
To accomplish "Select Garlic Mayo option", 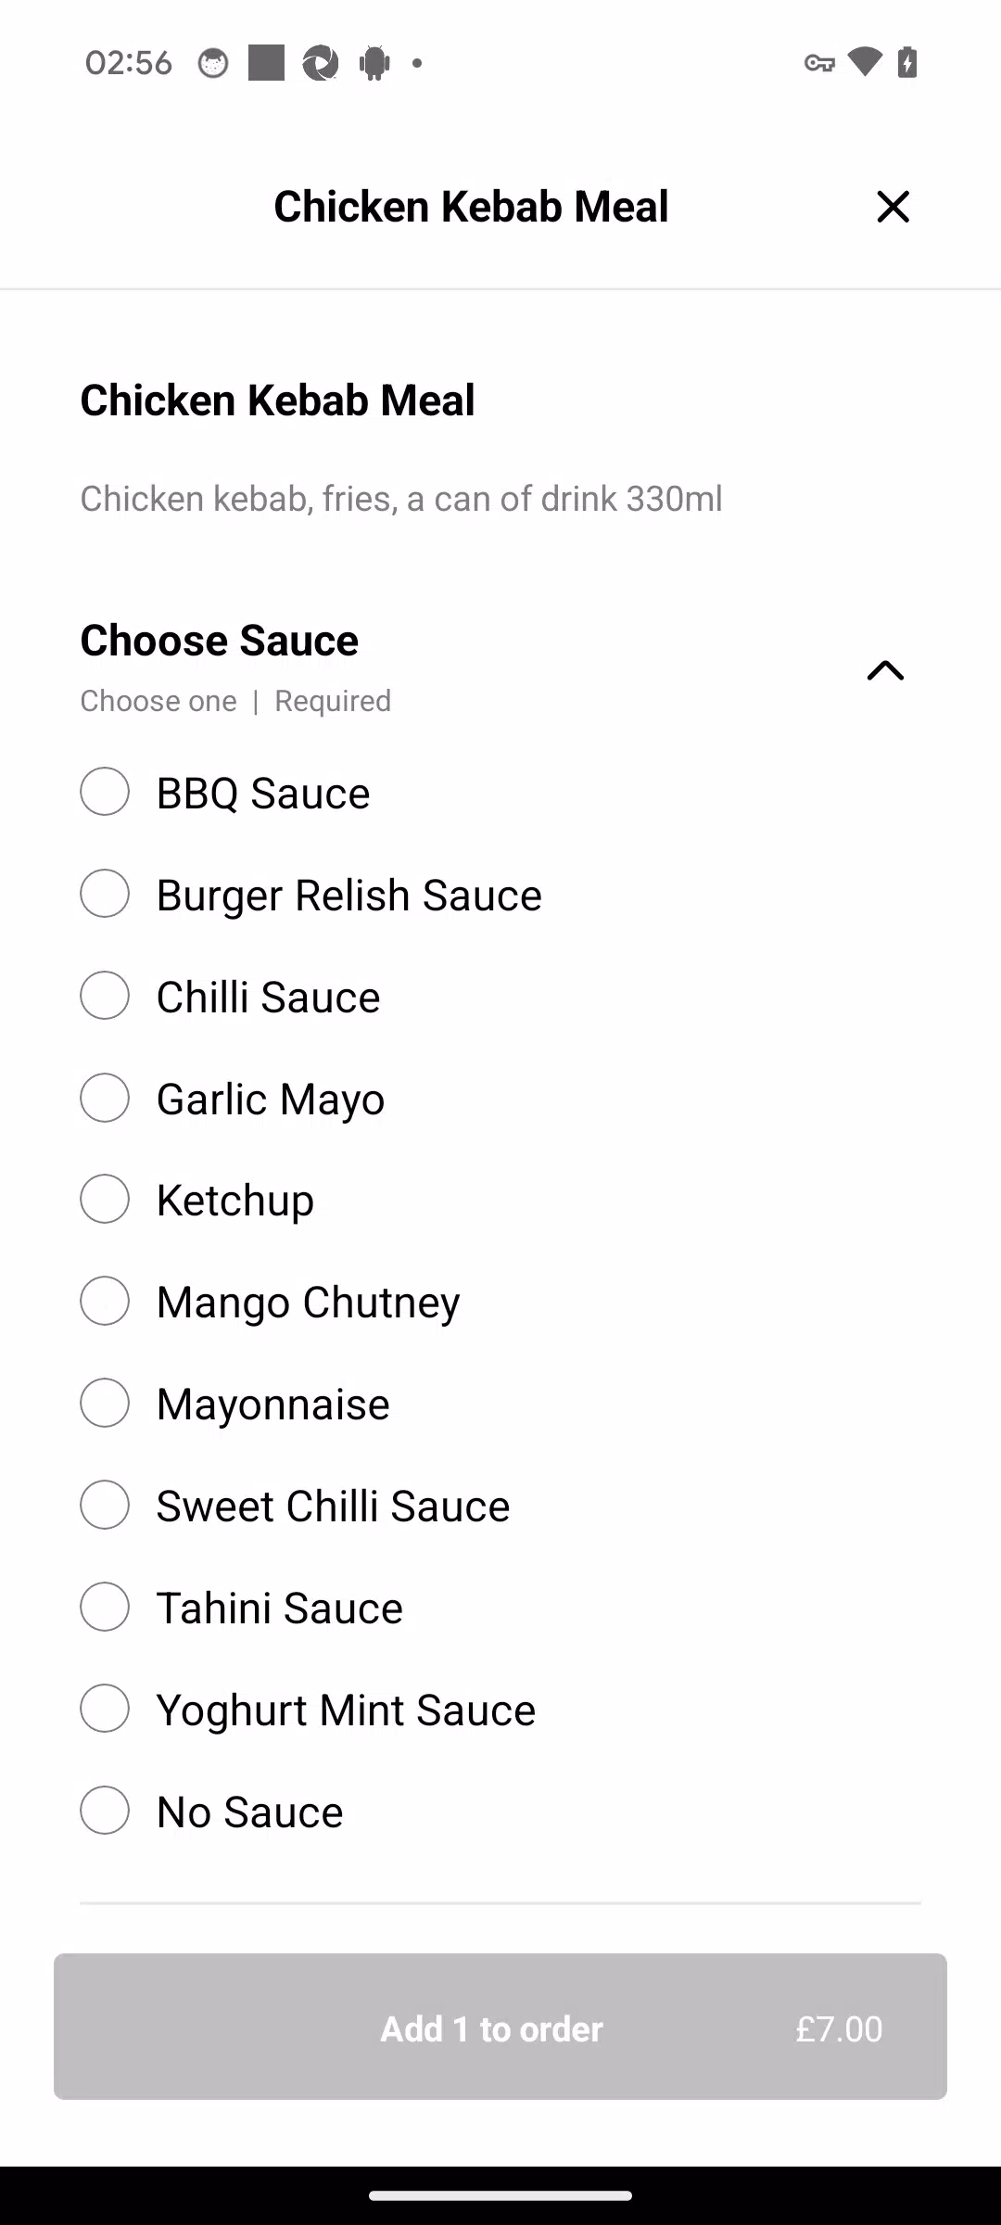I will coord(105,1098).
